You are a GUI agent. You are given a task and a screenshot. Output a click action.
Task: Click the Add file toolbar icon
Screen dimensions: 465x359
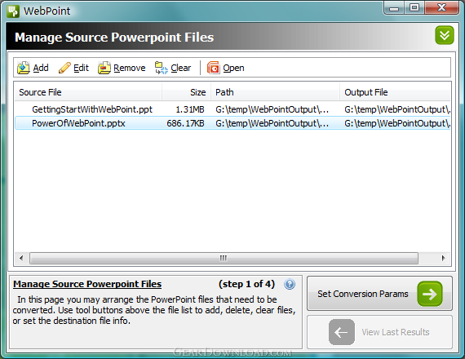coord(23,68)
